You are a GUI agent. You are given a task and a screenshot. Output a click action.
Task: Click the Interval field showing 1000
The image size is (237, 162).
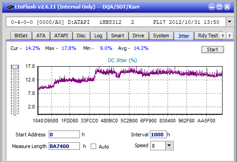tap(158, 134)
